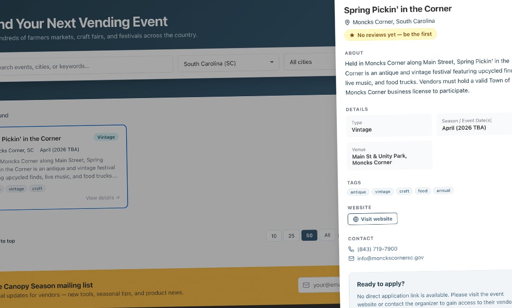Viewport: 512px width, 308px height.
Task: Click the mail icon in the newsletter email field
Action: [306, 285]
